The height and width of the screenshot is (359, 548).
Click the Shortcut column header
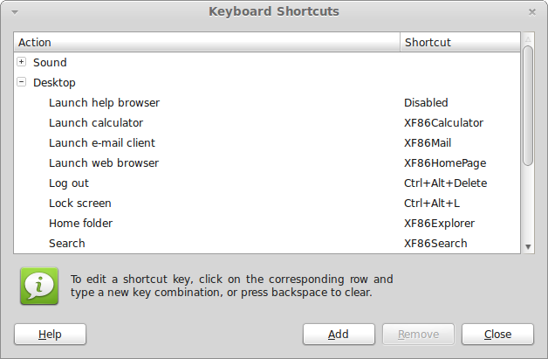point(460,42)
